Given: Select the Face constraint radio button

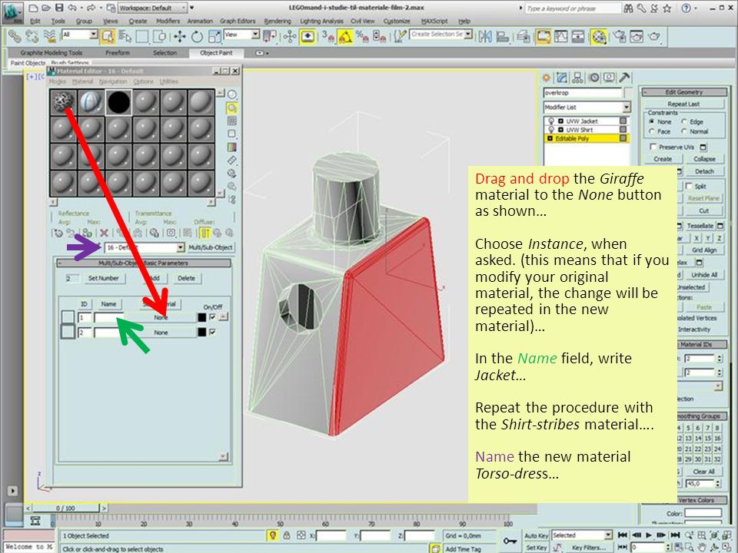Looking at the screenshot, I should 652,131.
